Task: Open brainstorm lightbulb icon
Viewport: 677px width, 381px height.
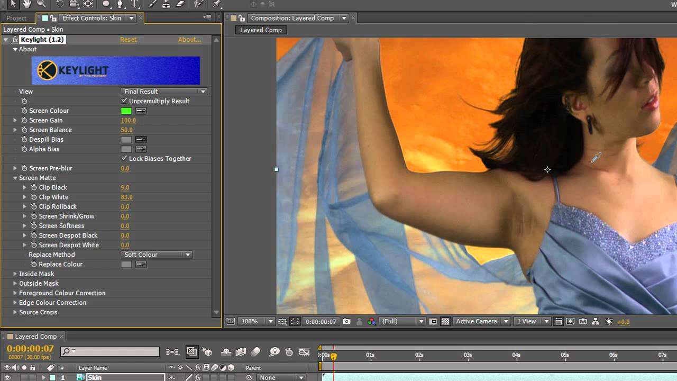Action: pos(275,351)
